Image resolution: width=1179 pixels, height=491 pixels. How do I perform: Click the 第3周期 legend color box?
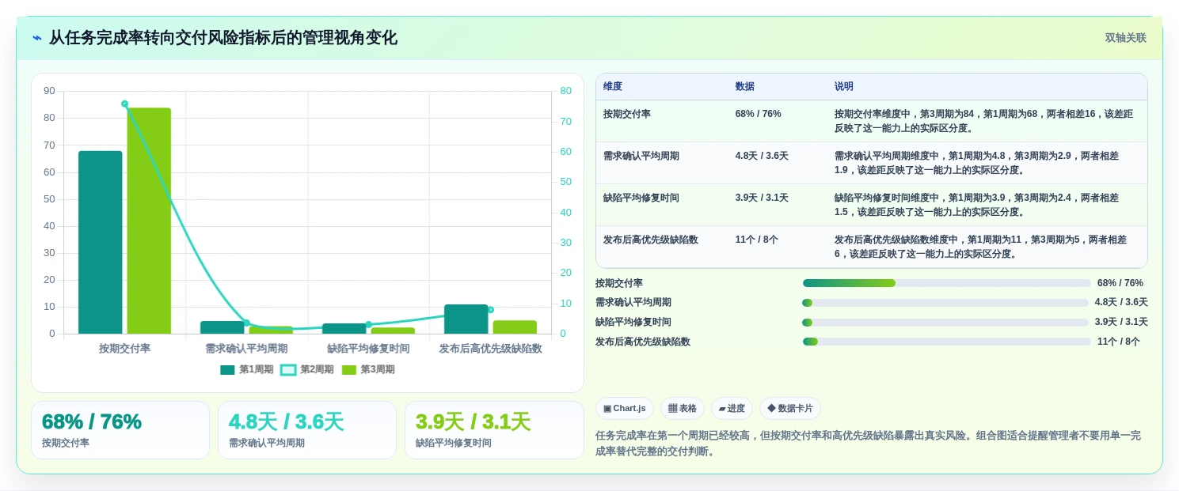click(349, 369)
